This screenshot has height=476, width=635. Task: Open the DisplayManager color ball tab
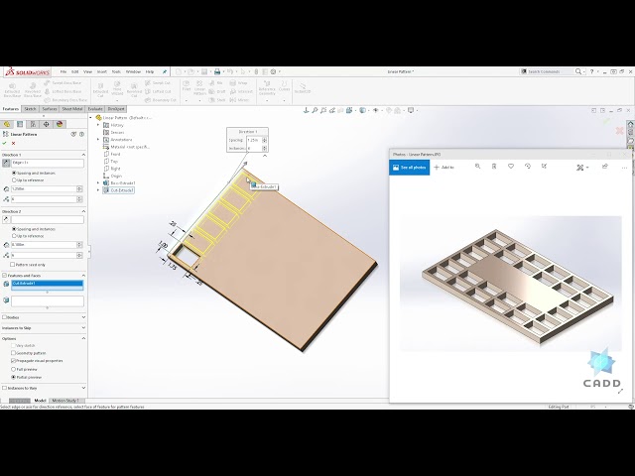[60, 124]
